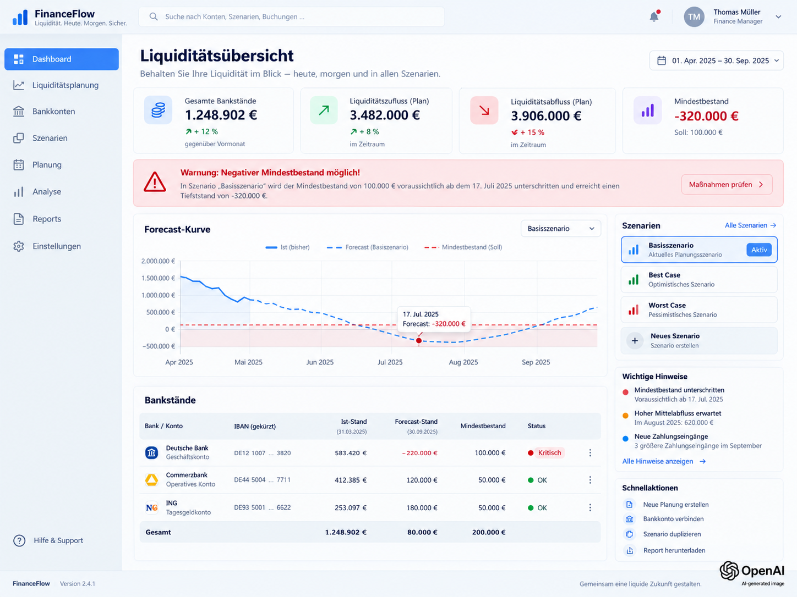The width and height of the screenshot is (797, 597).
Task: Click the Mindestbestand bar chart icon
Action: [648, 110]
